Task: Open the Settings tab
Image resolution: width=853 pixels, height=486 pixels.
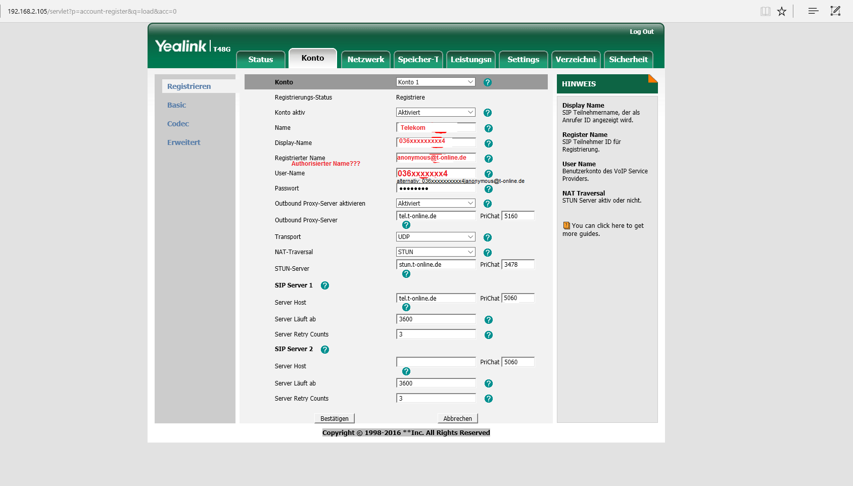Action: pyautogui.click(x=524, y=60)
